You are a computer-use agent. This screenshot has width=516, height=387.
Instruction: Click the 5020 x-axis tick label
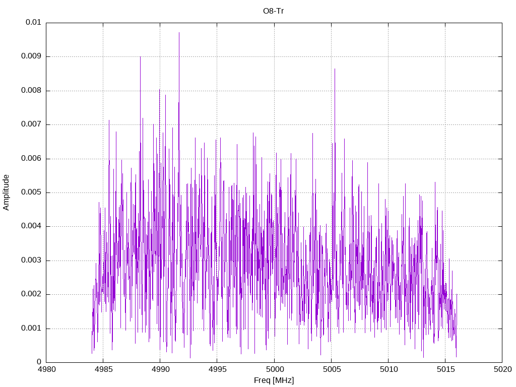coord(502,369)
